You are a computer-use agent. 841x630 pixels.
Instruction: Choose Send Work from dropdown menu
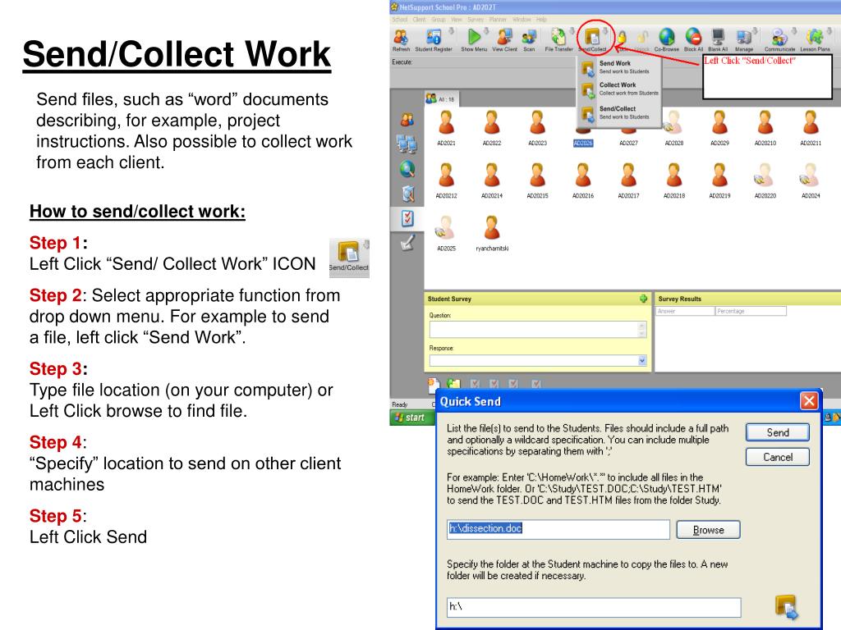tap(619, 67)
